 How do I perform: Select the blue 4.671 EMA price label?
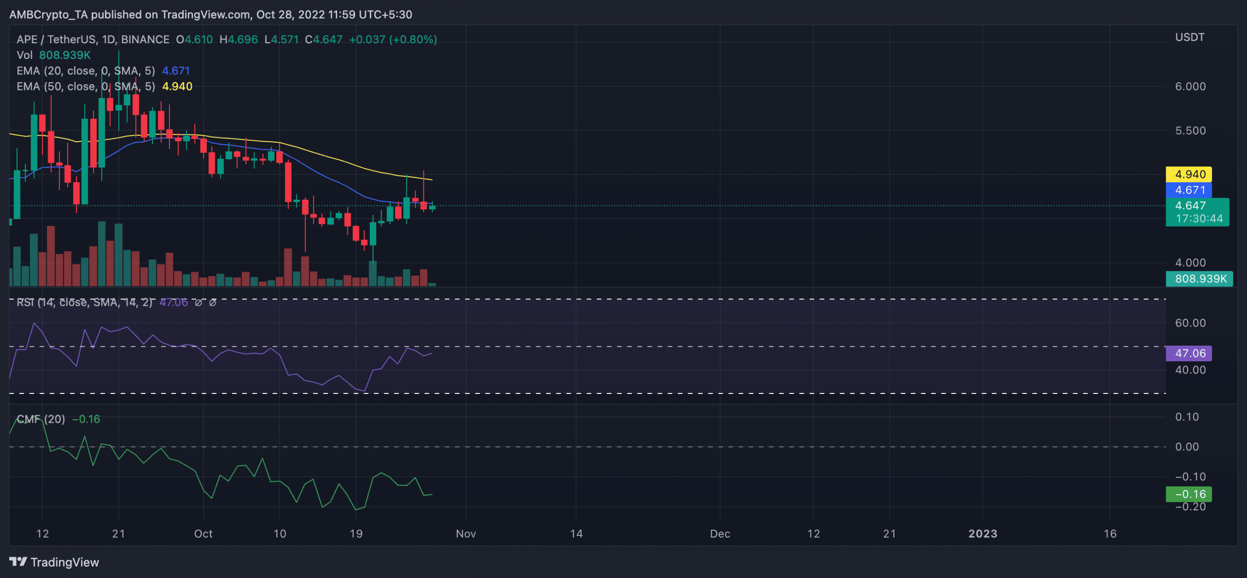[x=1189, y=190]
